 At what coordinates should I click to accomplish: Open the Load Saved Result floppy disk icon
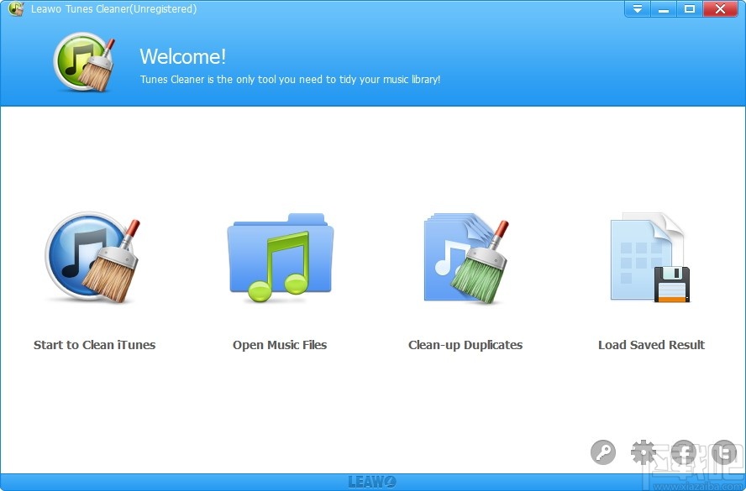coord(650,254)
